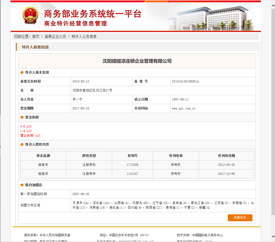Click the scroll down arrow on scrollbar

point(273,236)
